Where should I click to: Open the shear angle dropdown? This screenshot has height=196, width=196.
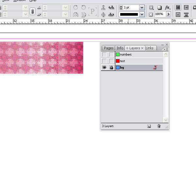66,14
